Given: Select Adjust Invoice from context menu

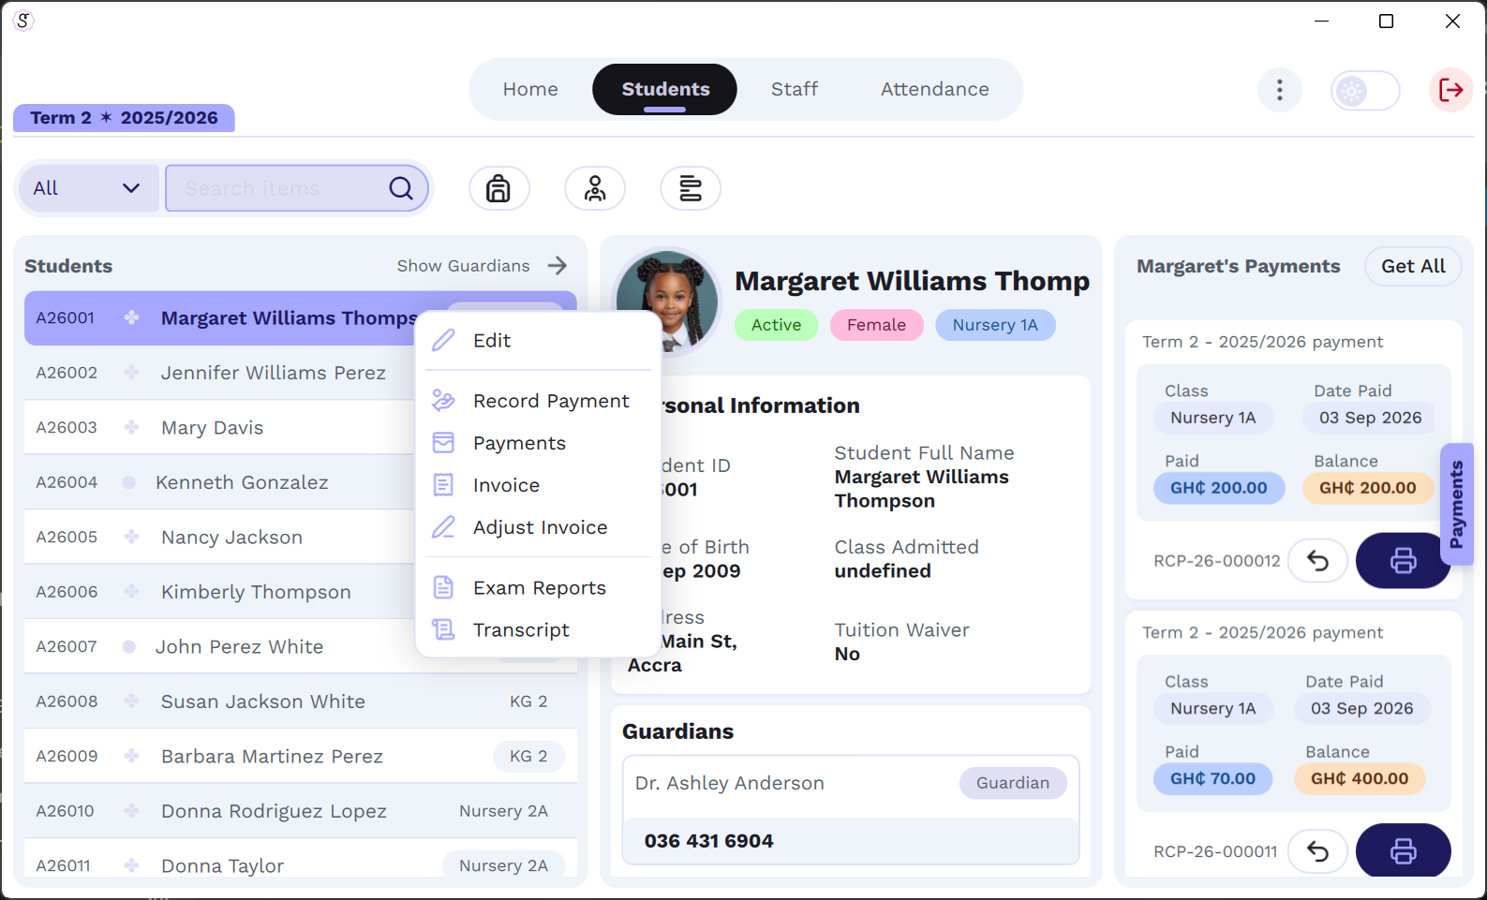Looking at the screenshot, I should [x=539, y=527].
